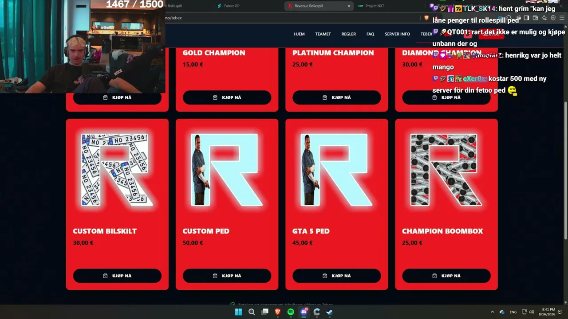This screenshot has height=319, width=568.
Task: Click the CHAMPION BOOMBOX title
Action: tap(442, 231)
